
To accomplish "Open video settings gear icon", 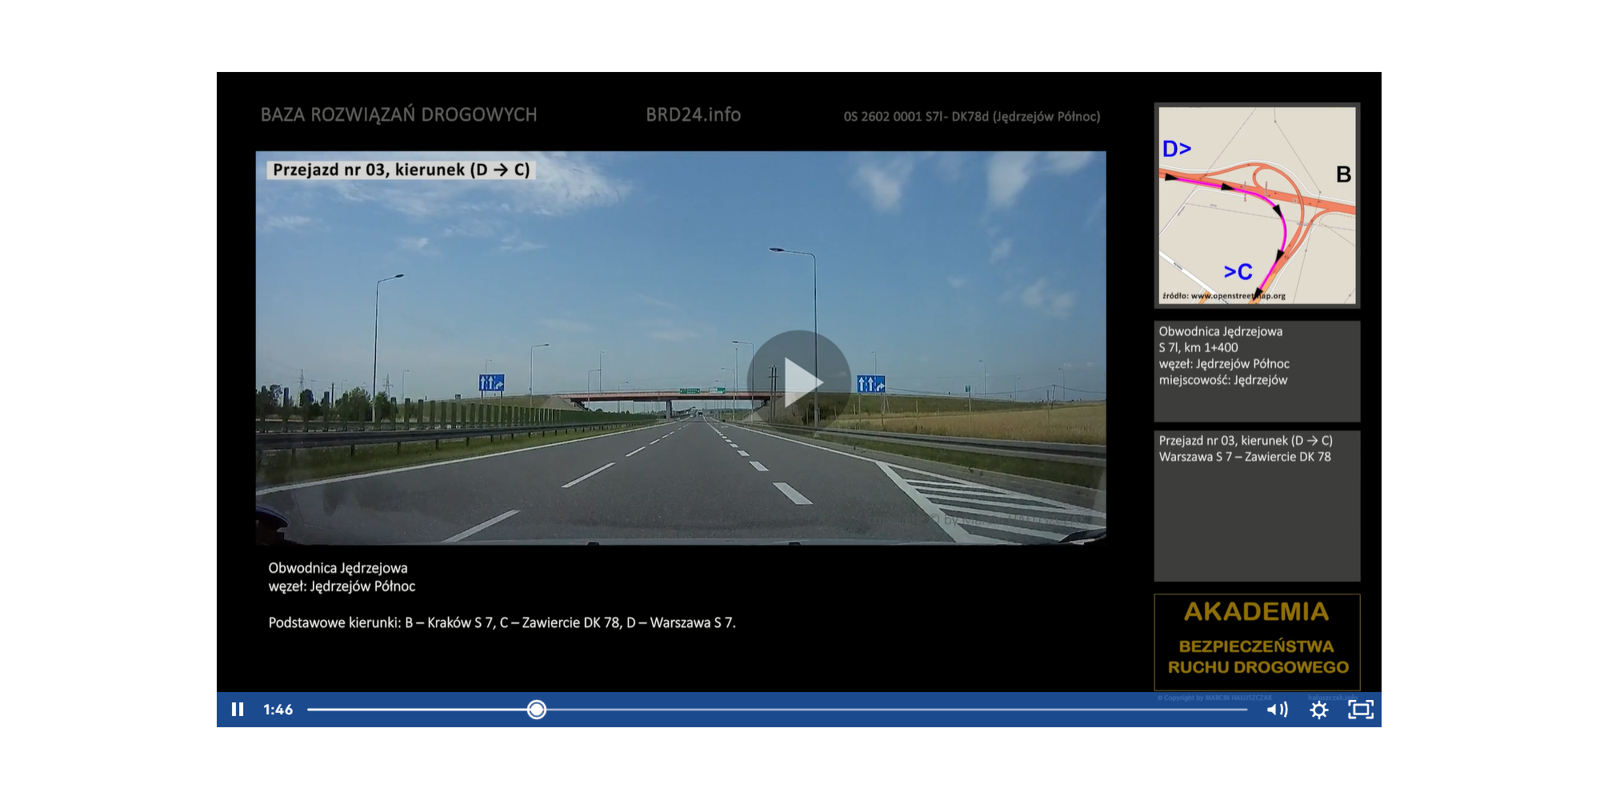I will pyautogui.click(x=1319, y=710).
